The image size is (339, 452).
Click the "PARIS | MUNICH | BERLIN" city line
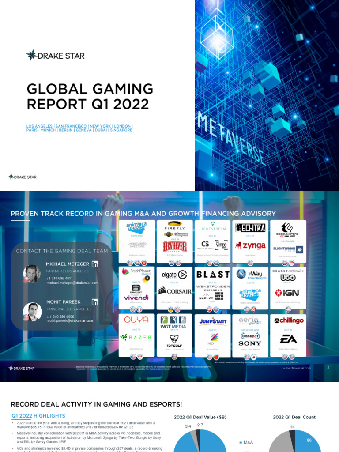pos(79,130)
